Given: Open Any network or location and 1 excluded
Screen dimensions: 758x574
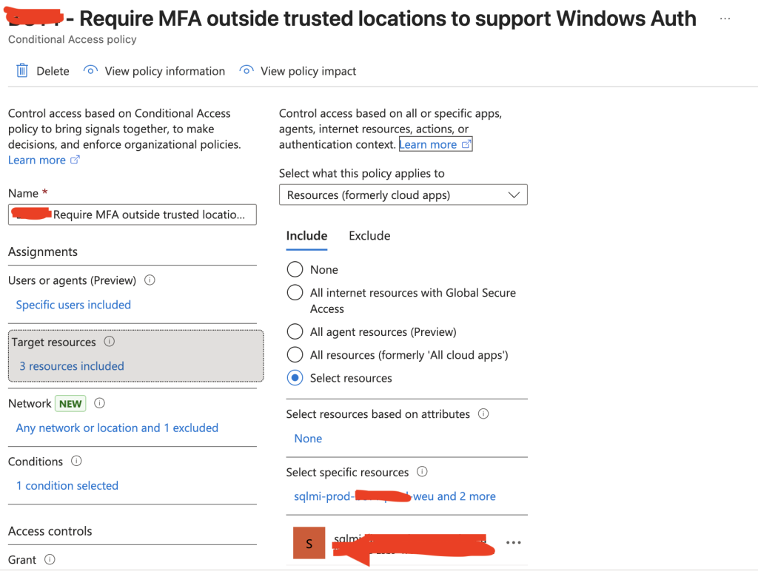Looking at the screenshot, I should (117, 428).
